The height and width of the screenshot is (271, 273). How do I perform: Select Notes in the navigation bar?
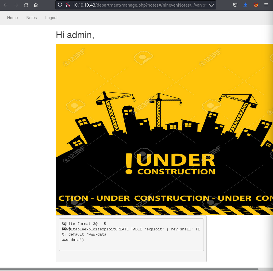click(x=31, y=18)
